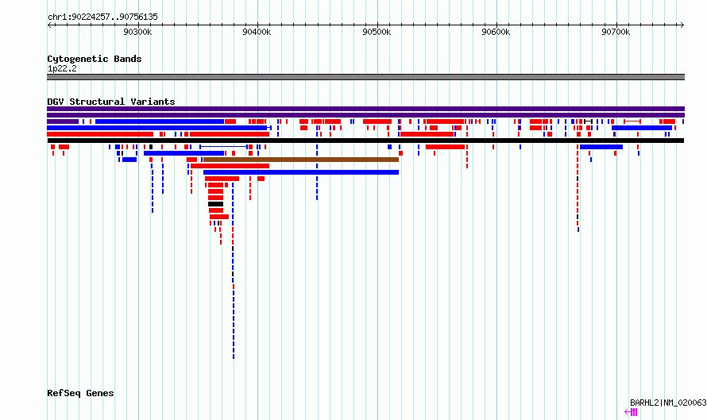Select the Cytogenetic Bands track title
Screen dimensions: 707x420
95,59
